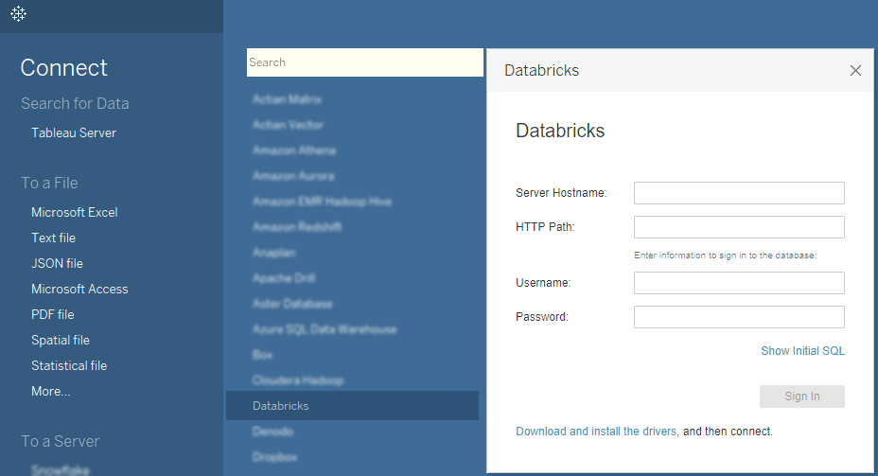This screenshot has width=878, height=476.
Task: Click the Tableau logo icon
Action: point(18,14)
